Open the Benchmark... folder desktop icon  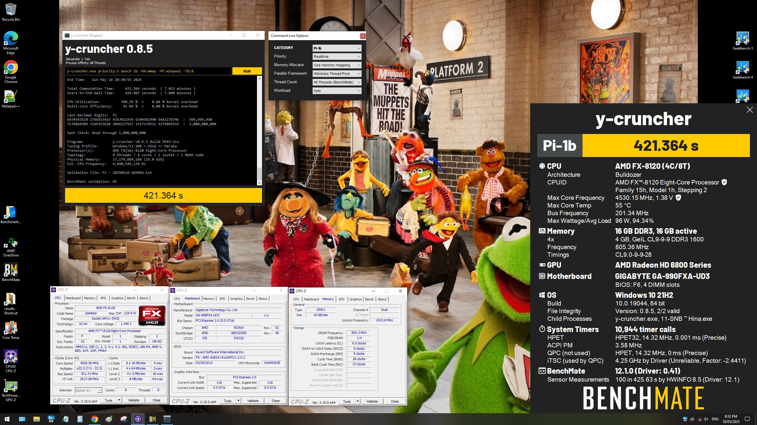tap(11, 215)
